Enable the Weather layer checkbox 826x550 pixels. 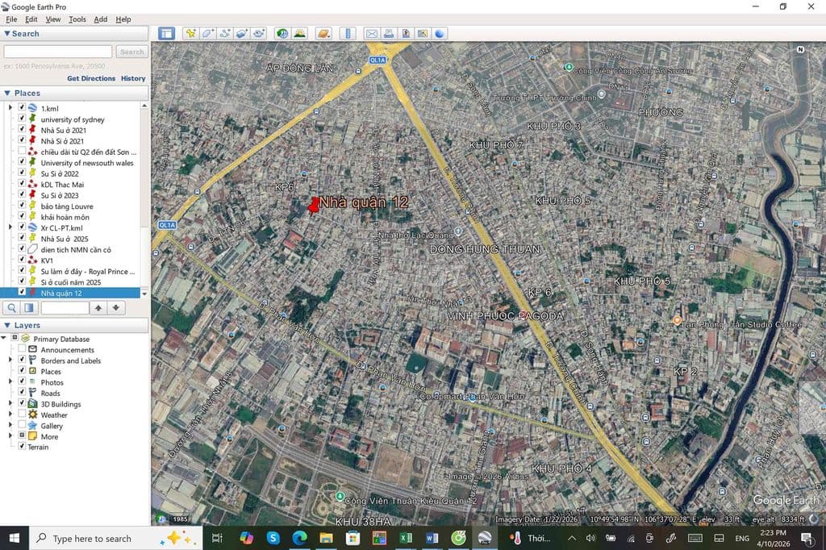click(x=22, y=415)
